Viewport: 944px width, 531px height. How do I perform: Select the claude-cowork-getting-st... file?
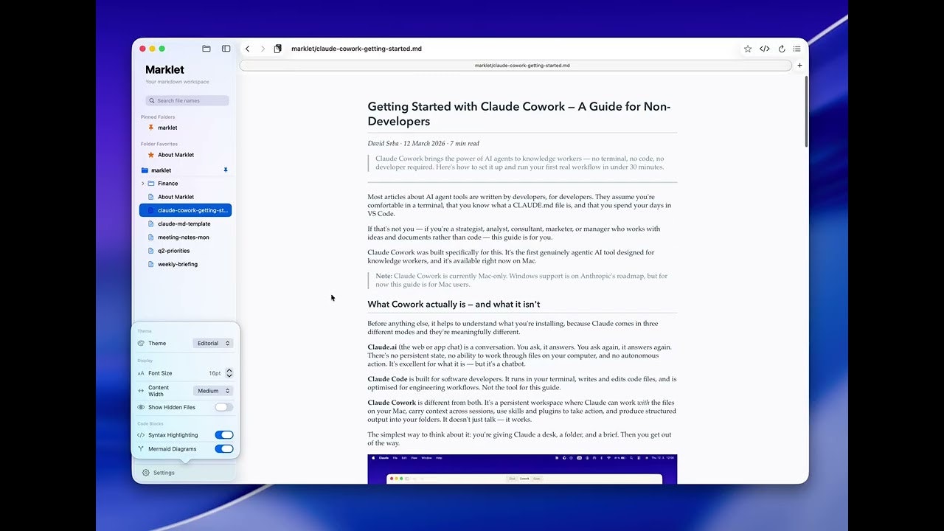click(185, 210)
